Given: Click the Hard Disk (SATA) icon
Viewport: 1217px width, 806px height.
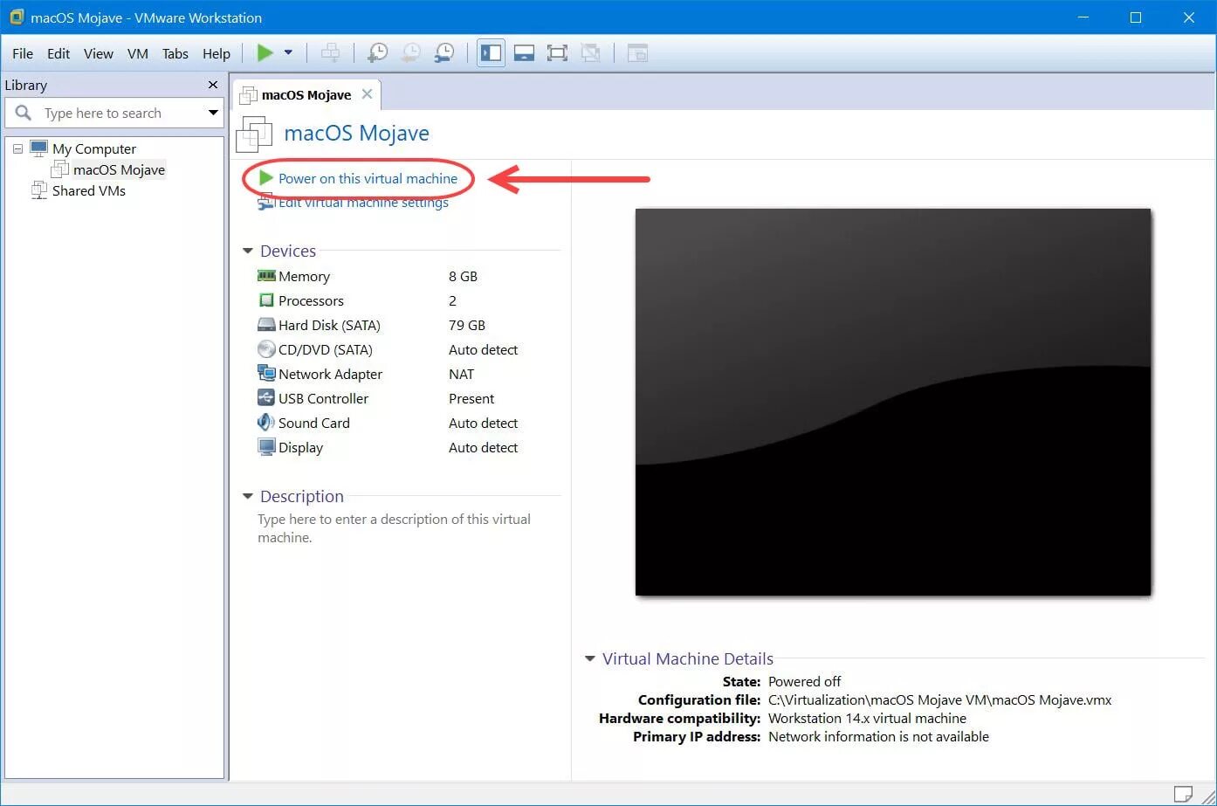Looking at the screenshot, I should pyautogui.click(x=266, y=325).
